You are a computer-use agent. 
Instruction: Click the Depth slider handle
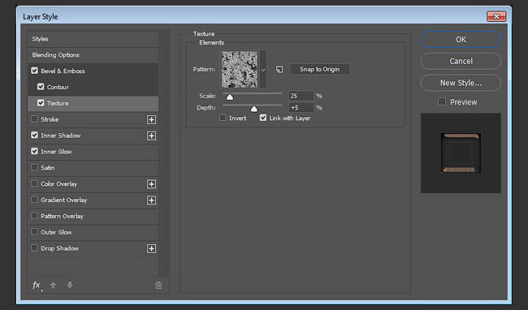pyautogui.click(x=254, y=109)
